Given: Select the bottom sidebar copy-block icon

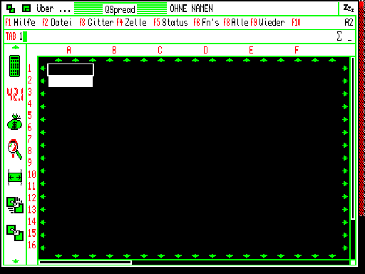Looking at the screenshot, I should (15, 233).
